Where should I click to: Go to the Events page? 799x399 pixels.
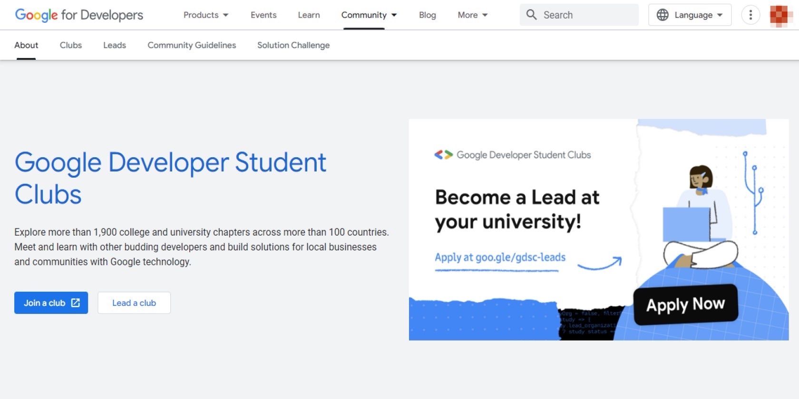[x=263, y=15]
